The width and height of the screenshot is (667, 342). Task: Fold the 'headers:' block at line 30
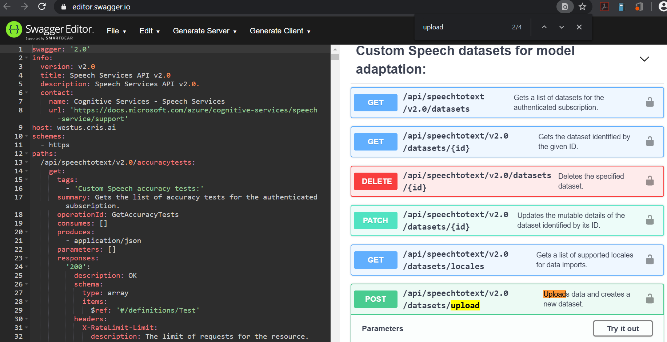27,319
